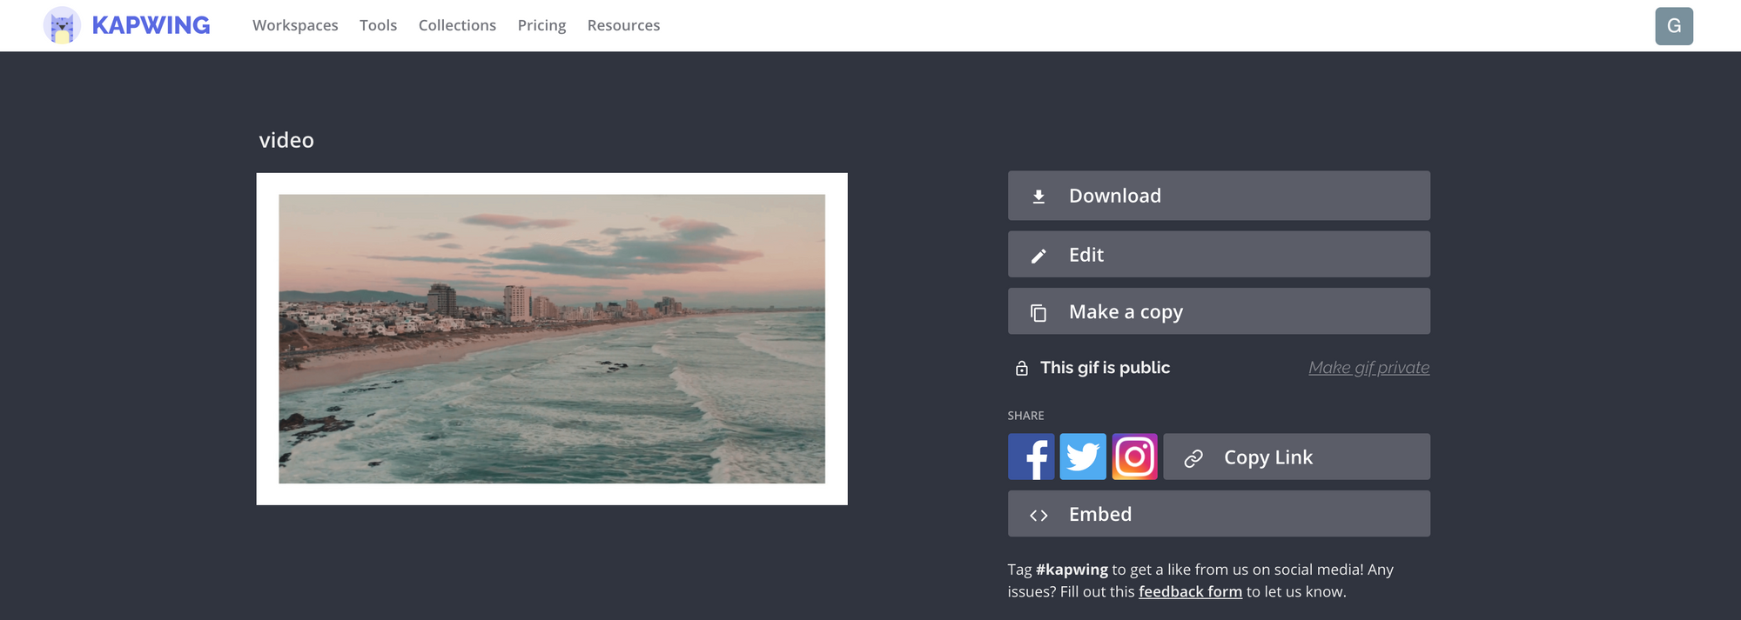Click the download arrow icon

[1039, 197]
